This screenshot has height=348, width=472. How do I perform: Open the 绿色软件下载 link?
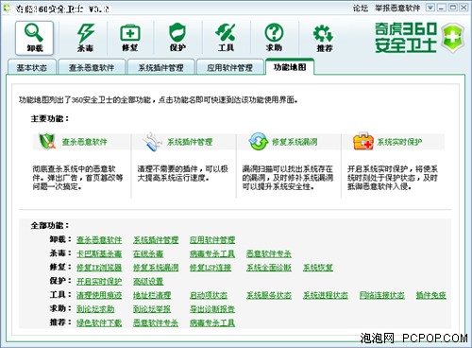pyautogui.click(x=99, y=322)
